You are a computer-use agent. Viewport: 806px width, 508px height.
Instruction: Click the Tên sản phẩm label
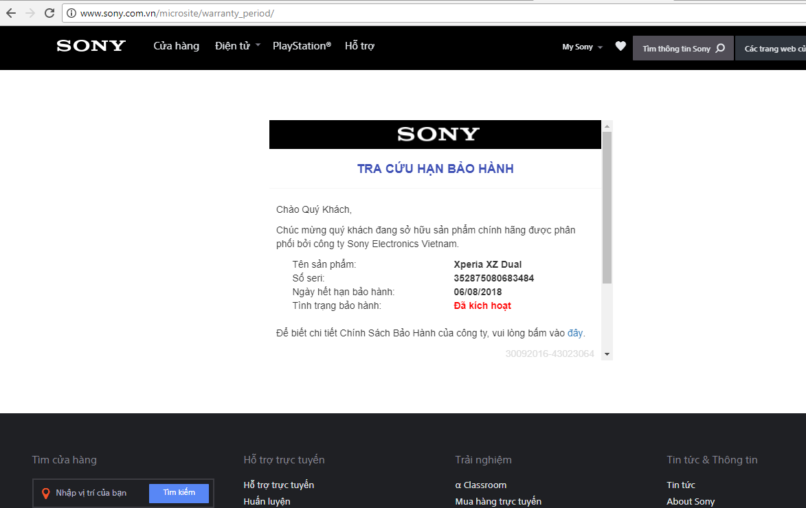[x=324, y=264]
